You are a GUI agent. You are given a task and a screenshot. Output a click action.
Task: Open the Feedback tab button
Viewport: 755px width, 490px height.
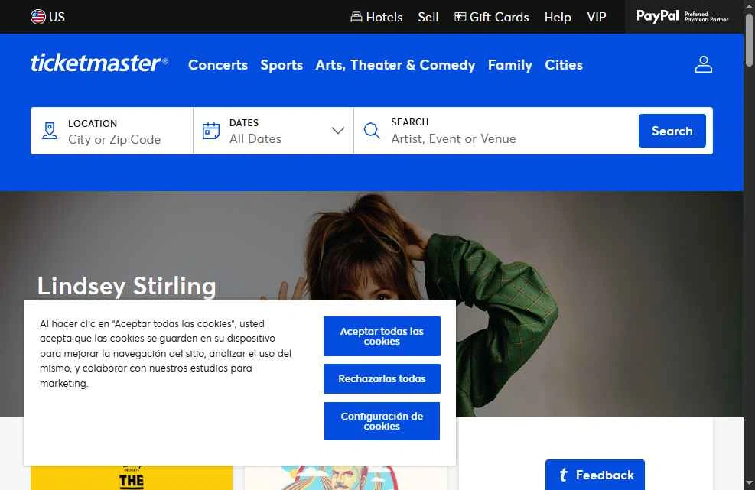[595, 475]
